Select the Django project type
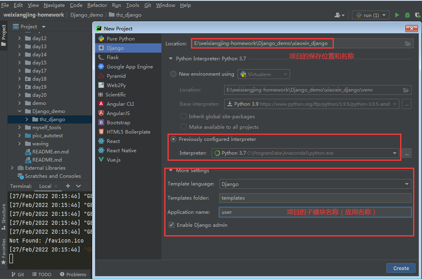This screenshot has width=422, height=279. tap(128, 48)
